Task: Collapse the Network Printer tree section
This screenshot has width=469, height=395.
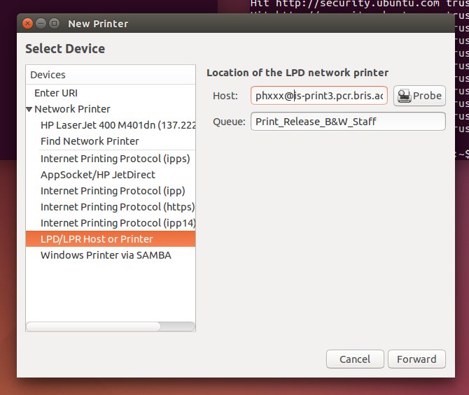Action: click(29, 109)
